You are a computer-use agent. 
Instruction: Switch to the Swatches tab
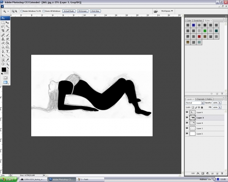(198, 20)
